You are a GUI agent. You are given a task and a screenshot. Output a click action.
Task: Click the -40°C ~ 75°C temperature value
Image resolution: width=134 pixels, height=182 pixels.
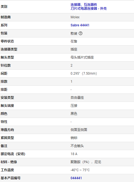coord(80,170)
